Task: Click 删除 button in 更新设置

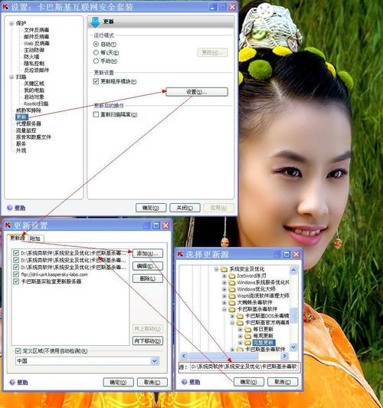Action: point(148,278)
